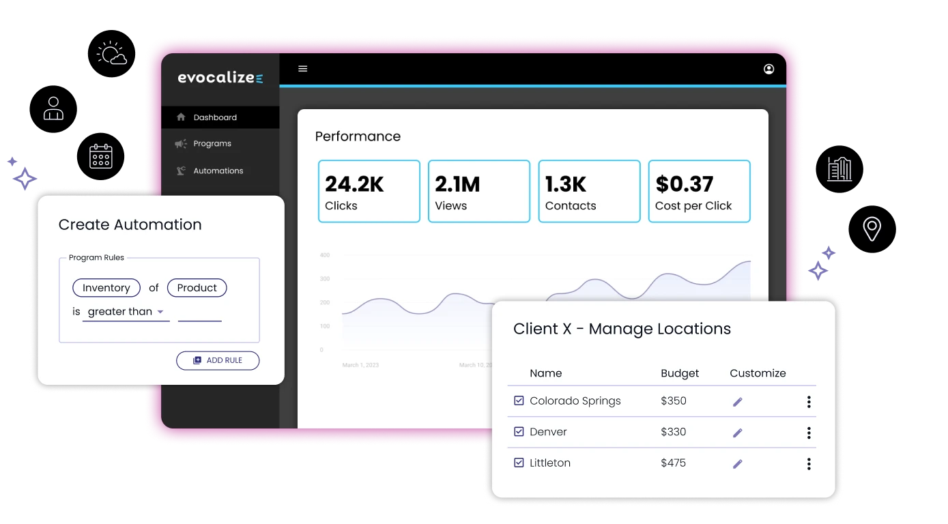Toggle the Denver location checkbox
The image size is (948, 524).
[519, 431]
